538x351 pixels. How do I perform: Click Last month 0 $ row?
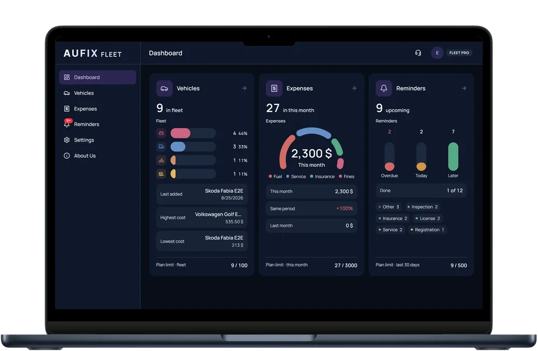312,226
